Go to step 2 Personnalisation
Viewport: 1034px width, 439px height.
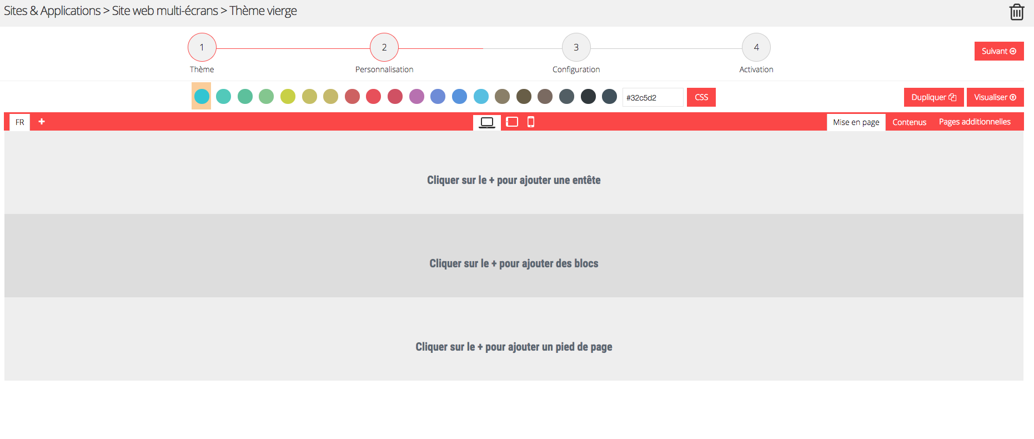point(384,47)
